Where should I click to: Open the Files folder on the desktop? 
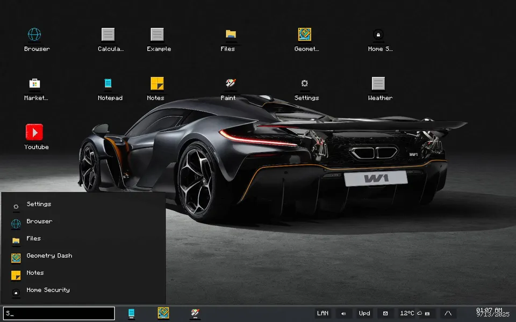point(231,34)
